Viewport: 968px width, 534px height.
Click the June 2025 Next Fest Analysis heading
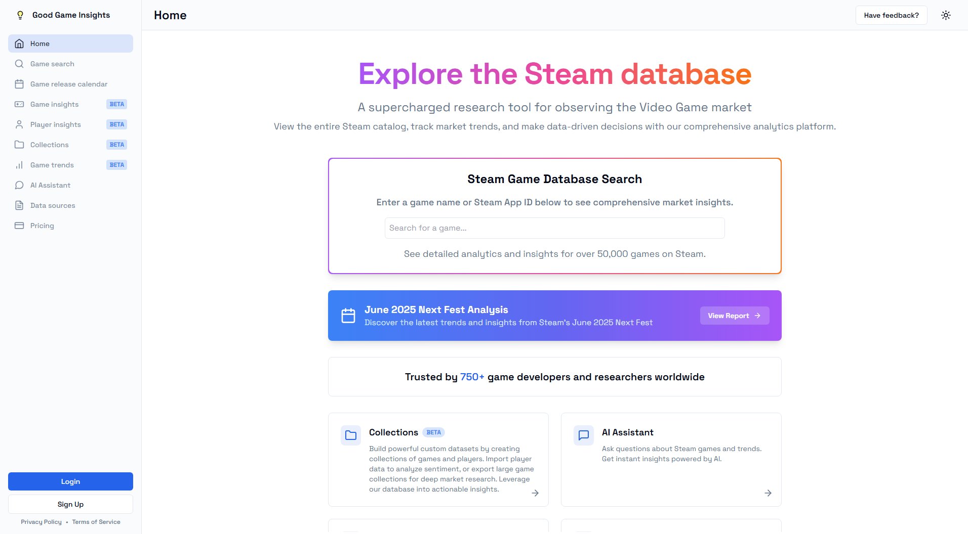(x=436, y=309)
